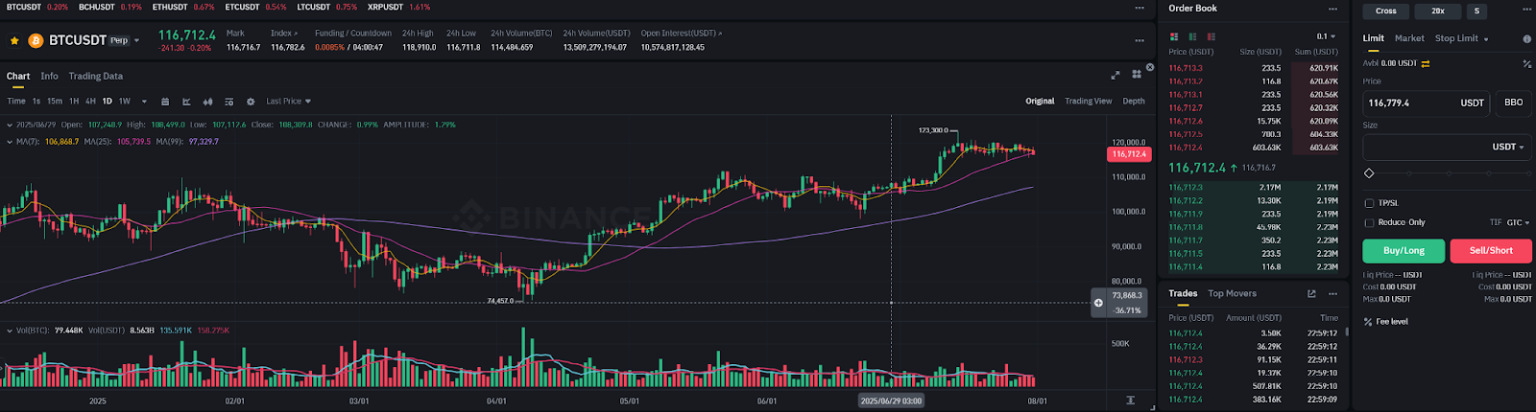Screen dimensions: 1536x412
Task: Show bids-only order book view
Action: pyautogui.click(x=1192, y=36)
